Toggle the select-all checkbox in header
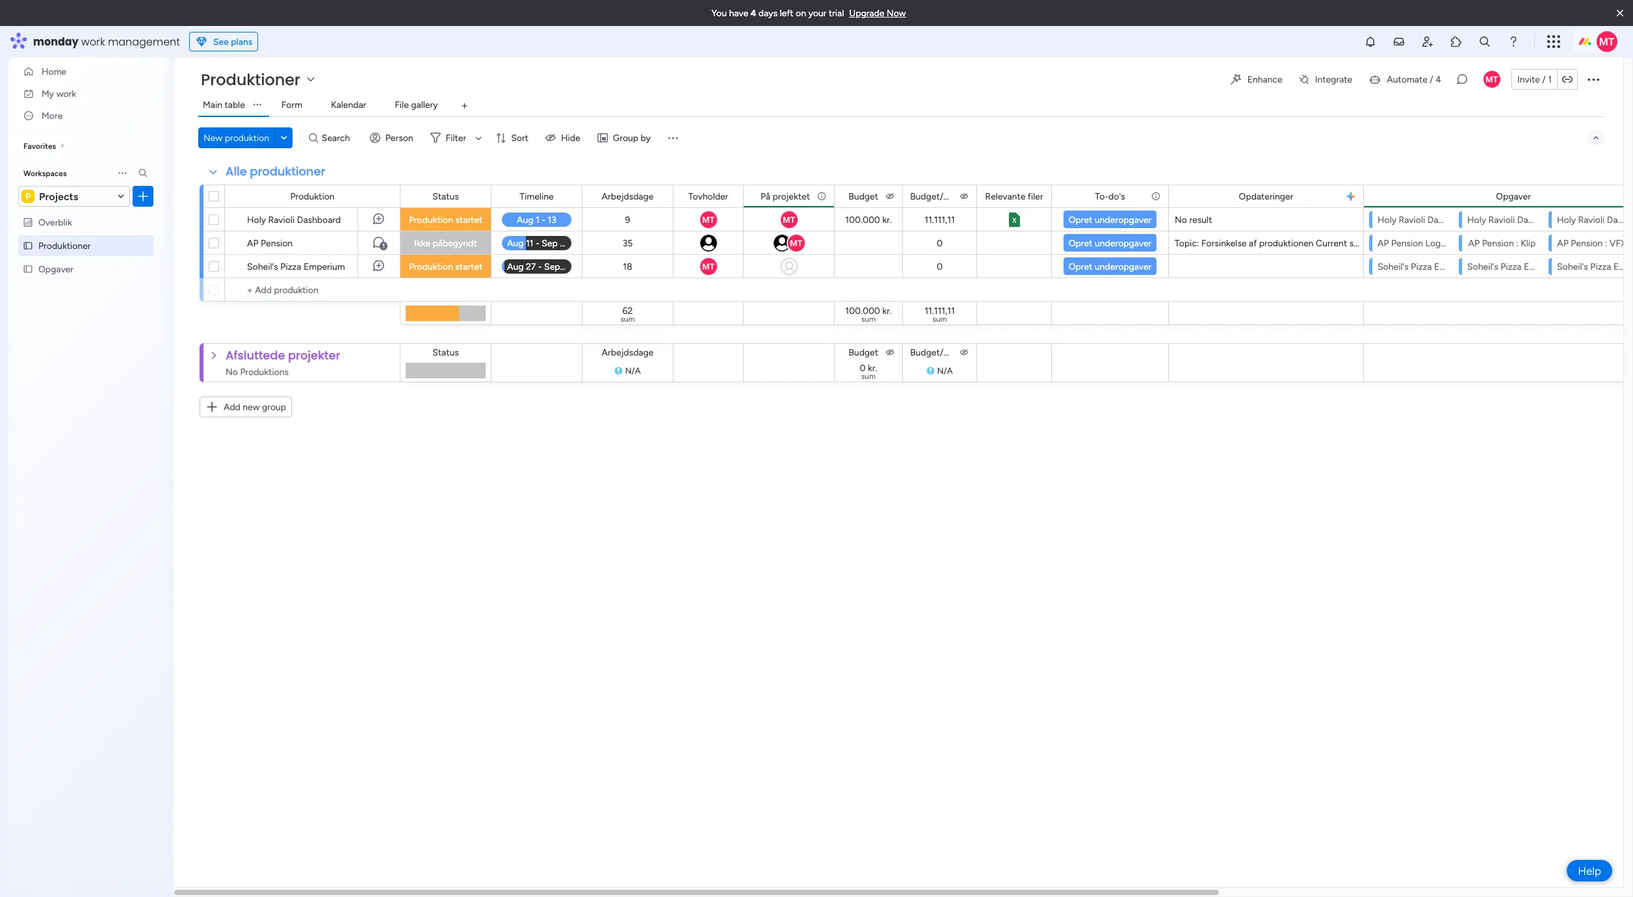 point(214,196)
